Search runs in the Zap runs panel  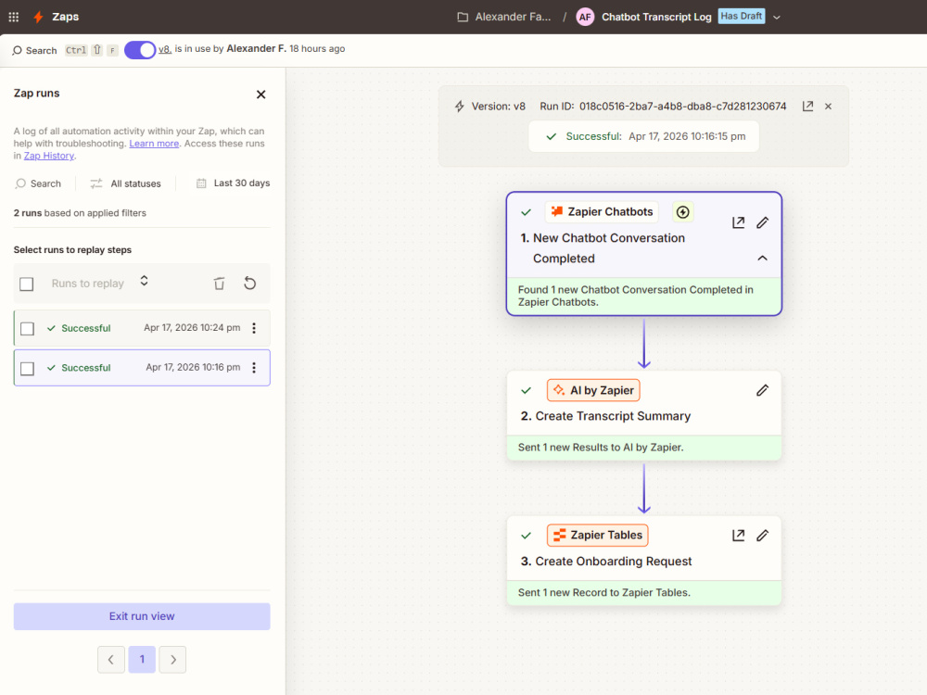(38, 183)
